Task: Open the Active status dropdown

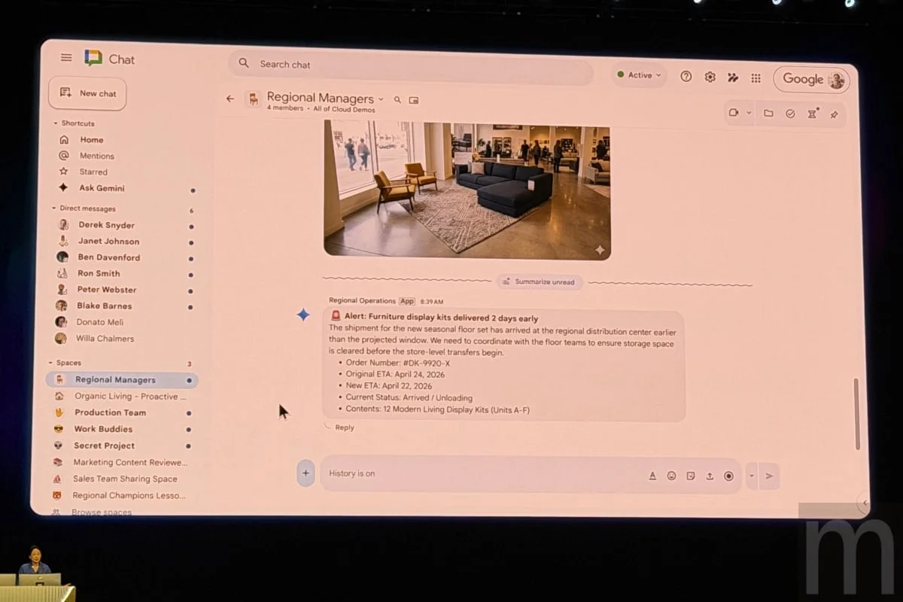Action: click(x=640, y=75)
